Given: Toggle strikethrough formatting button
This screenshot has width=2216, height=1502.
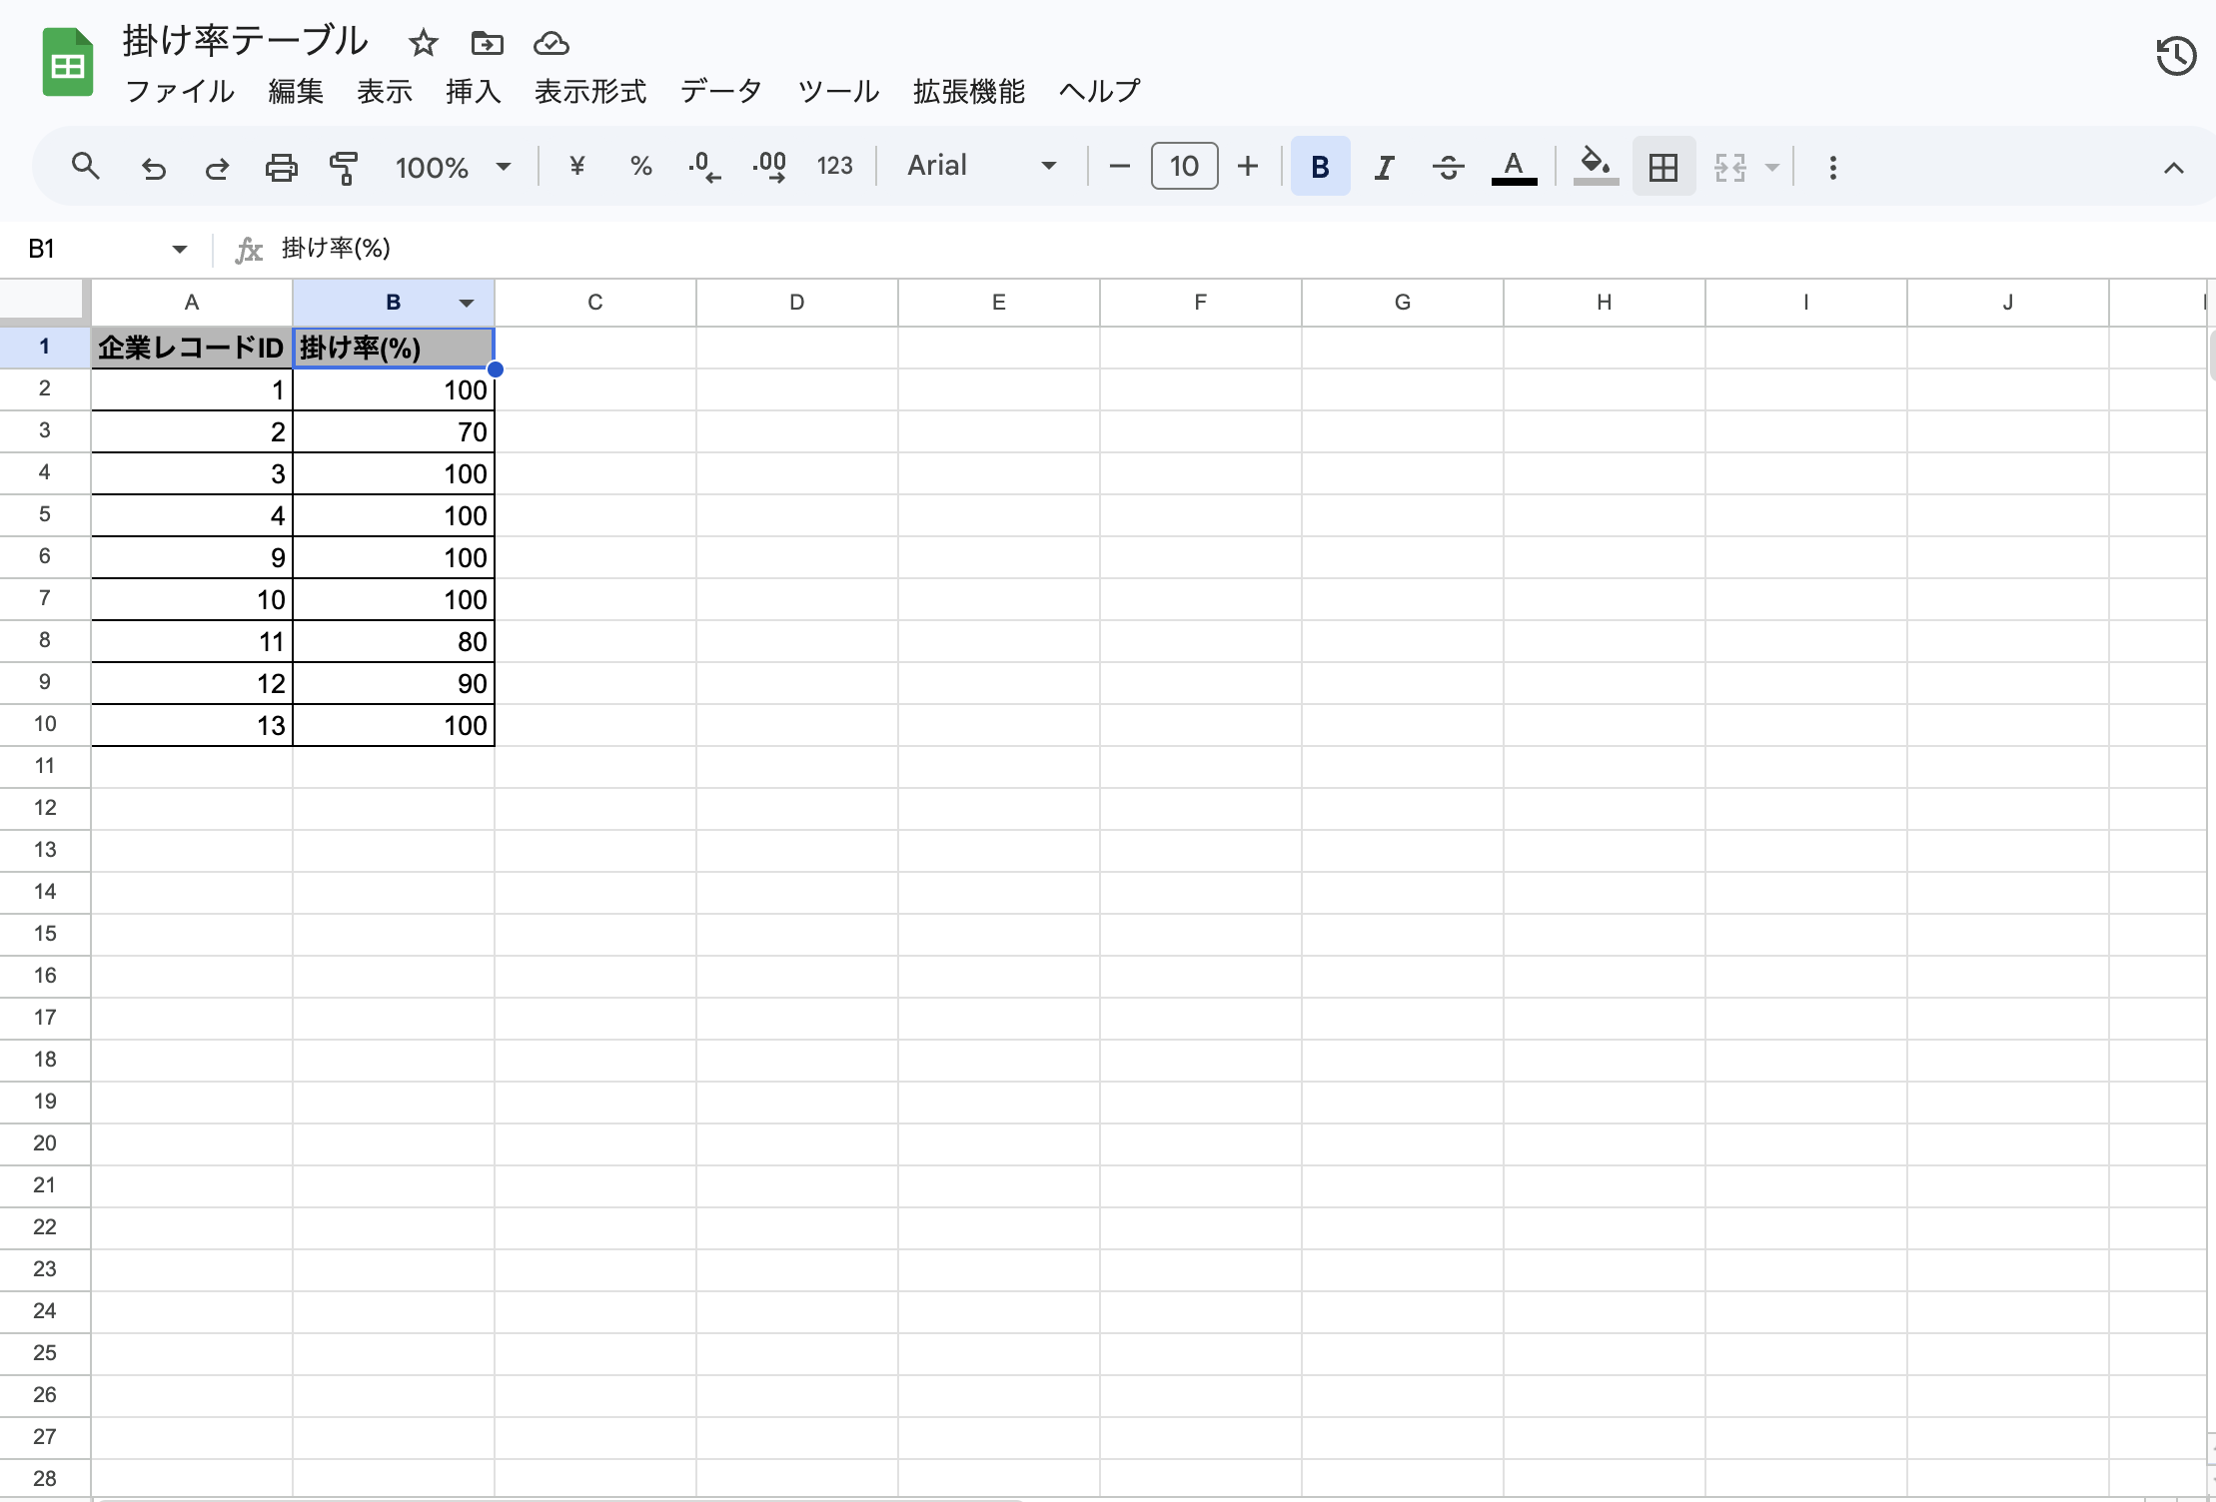Looking at the screenshot, I should pos(1448,167).
